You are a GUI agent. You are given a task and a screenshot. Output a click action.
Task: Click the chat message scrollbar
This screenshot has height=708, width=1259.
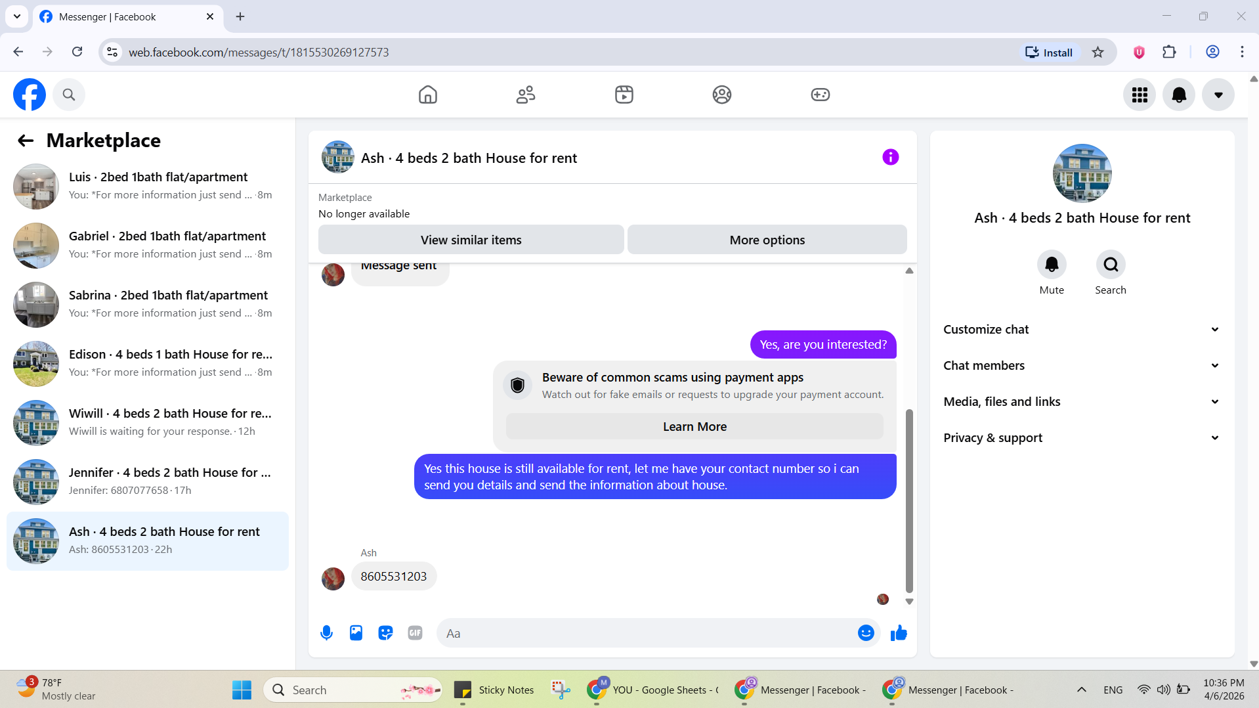point(909,500)
